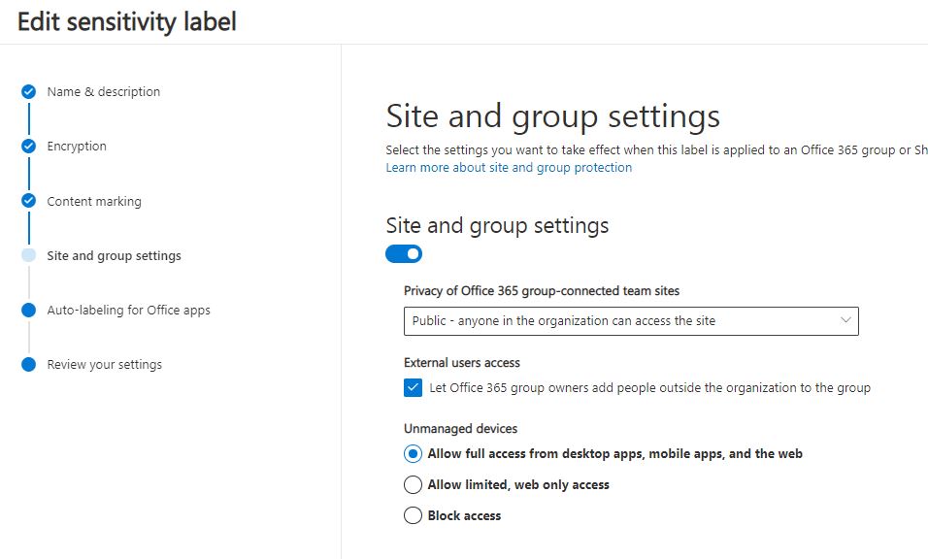Image resolution: width=928 pixels, height=559 pixels.
Task: Navigate to the Encryption step label
Action: [x=77, y=147]
